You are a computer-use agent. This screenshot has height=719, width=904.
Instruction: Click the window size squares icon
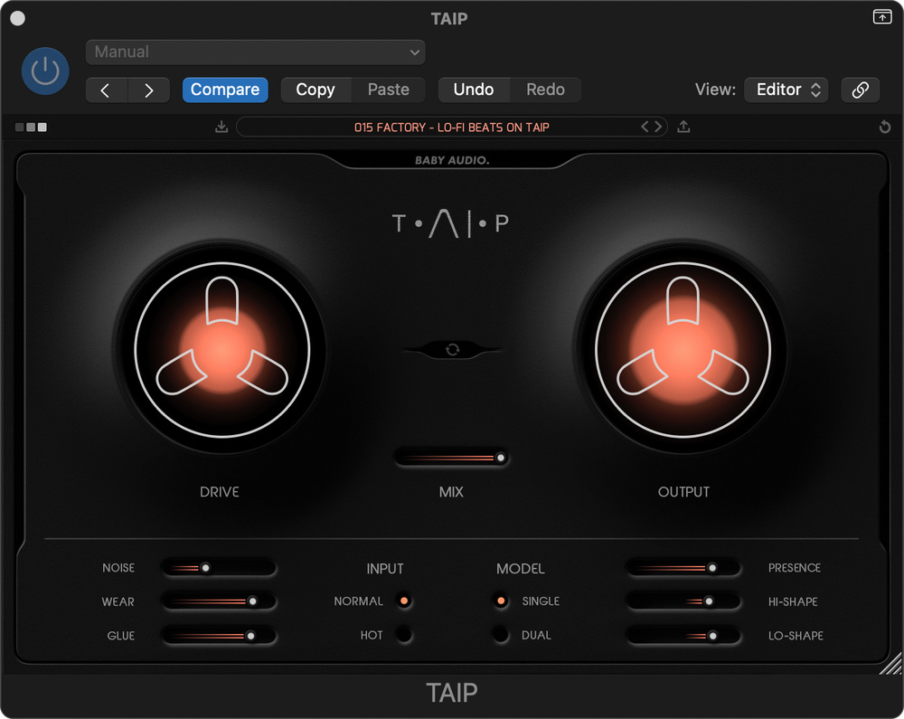pos(31,128)
